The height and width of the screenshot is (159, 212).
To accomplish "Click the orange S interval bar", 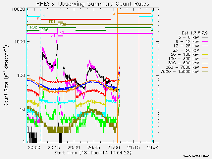I will pos(134,14).
